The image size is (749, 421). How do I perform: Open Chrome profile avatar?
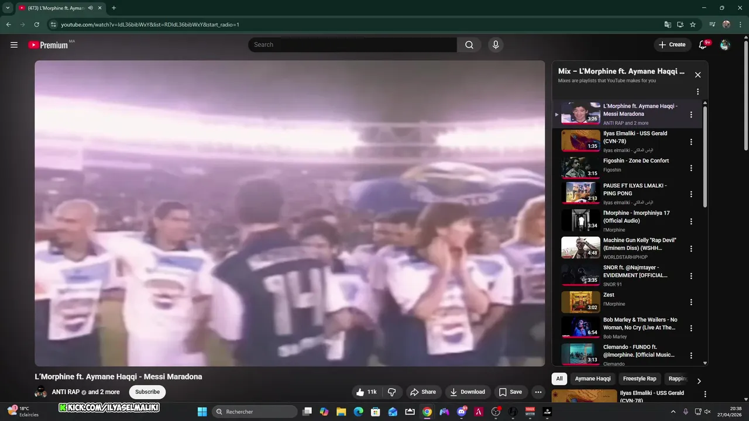coord(726,25)
